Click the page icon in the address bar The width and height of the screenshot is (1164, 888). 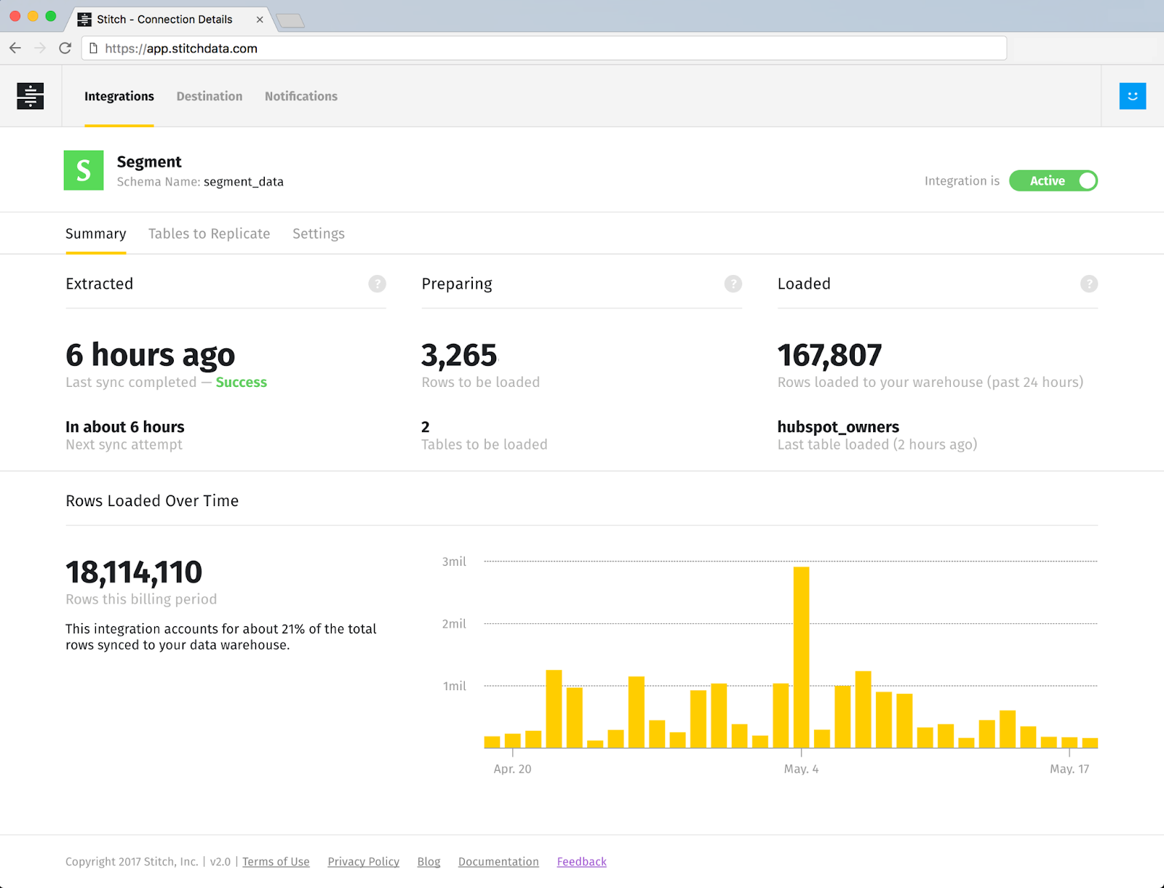(92, 48)
